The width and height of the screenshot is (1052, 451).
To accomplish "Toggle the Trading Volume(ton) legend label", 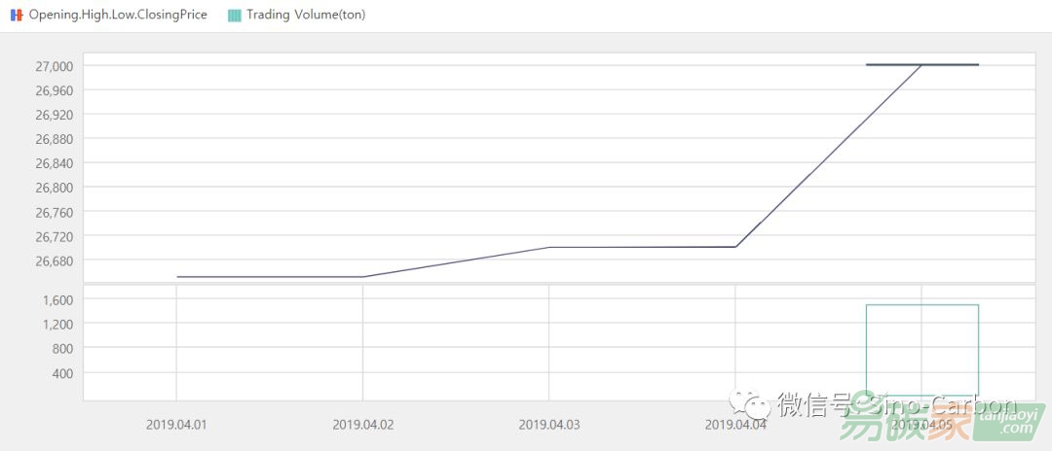I will [306, 16].
